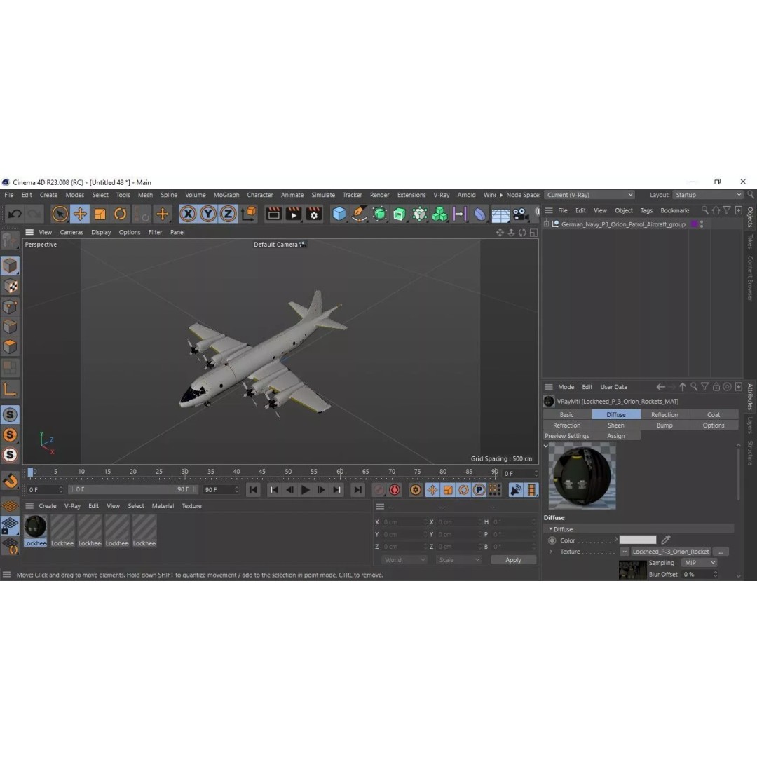This screenshot has height=757, width=757.
Task: Expand the German_Navy_P3_Orion group tree
Action: (x=547, y=224)
